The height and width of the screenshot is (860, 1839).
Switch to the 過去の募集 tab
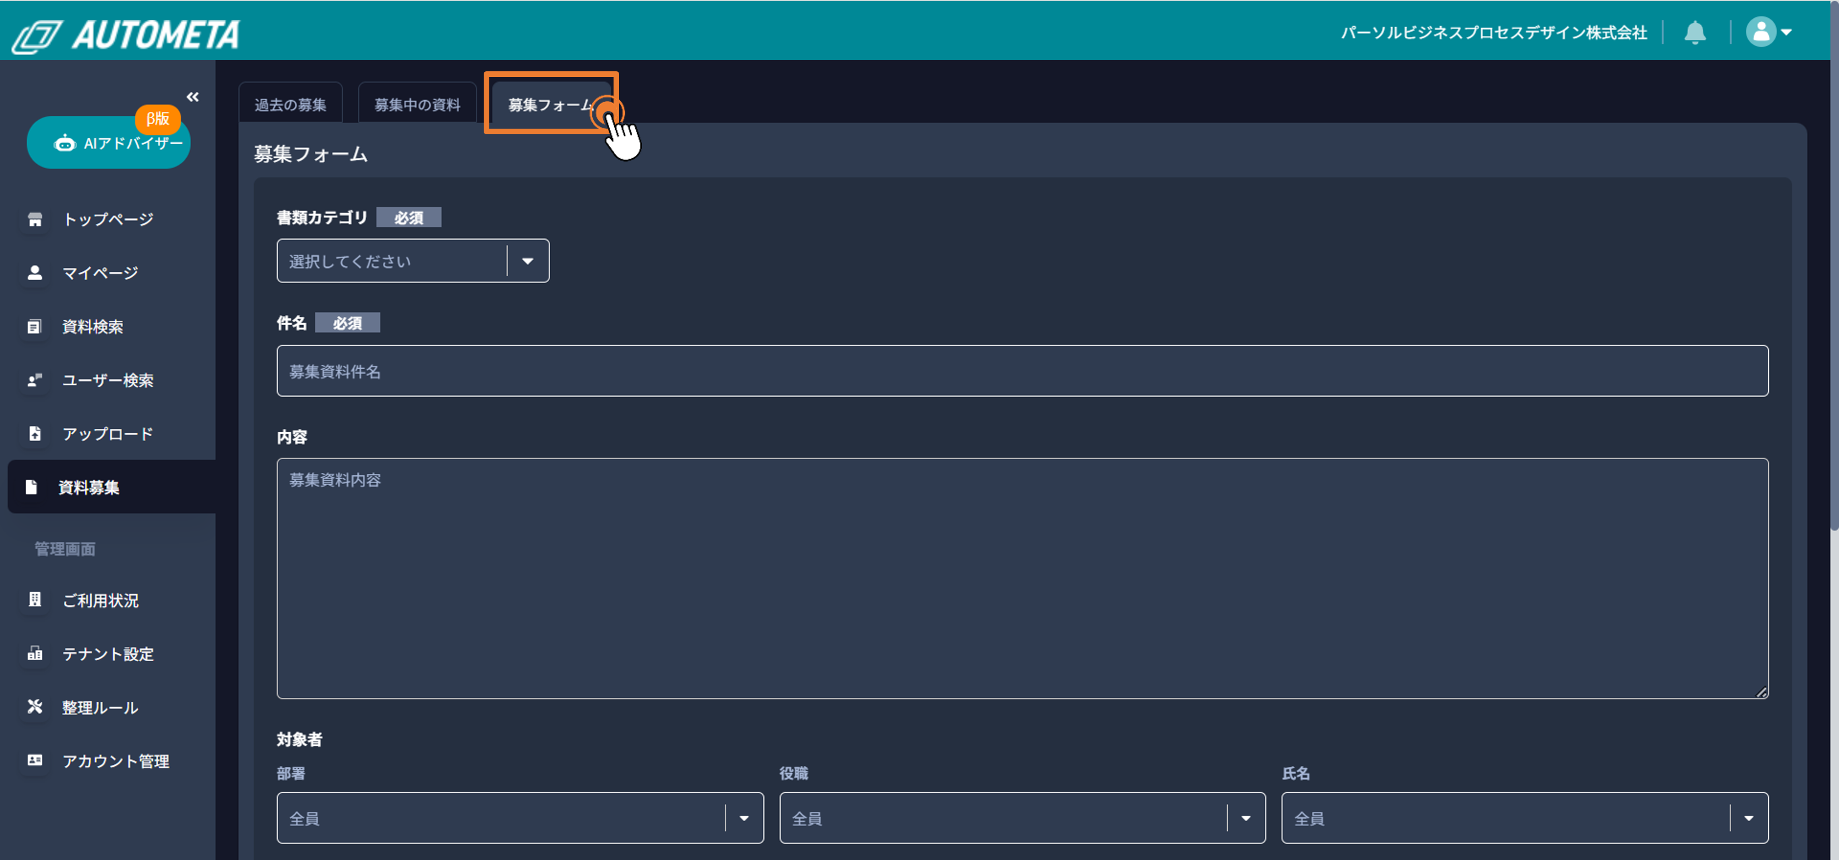pyautogui.click(x=290, y=104)
